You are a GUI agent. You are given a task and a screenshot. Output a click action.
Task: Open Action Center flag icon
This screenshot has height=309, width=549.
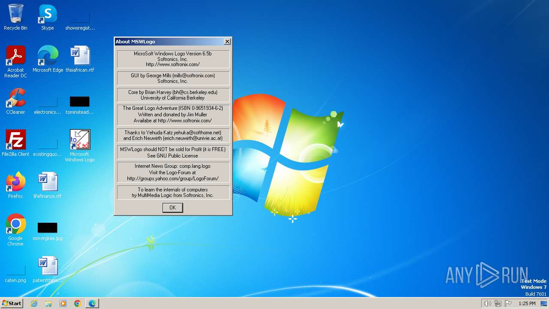(508, 303)
